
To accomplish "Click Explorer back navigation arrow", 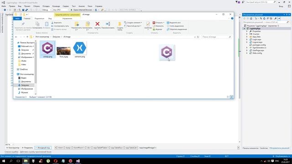I will tap(16, 37).
